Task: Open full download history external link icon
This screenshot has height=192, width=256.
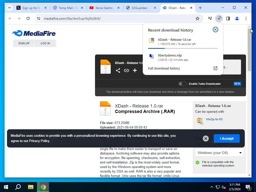Action: [215, 68]
